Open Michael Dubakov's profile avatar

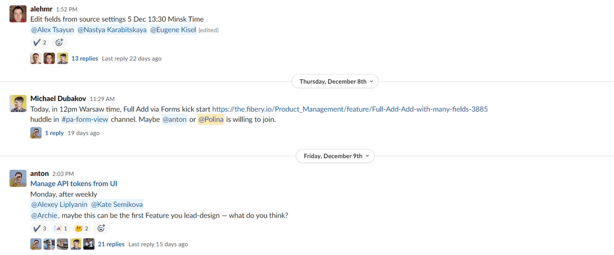pos(18,103)
